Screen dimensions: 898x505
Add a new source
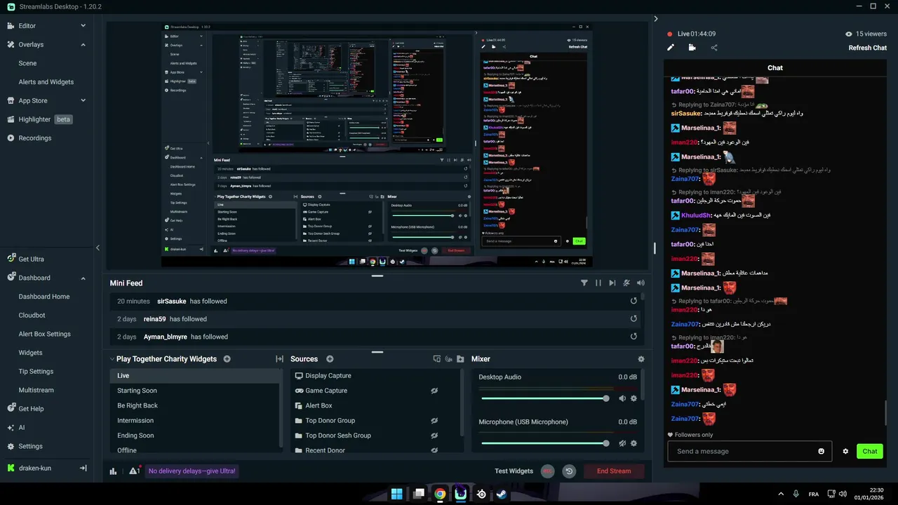point(330,359)
